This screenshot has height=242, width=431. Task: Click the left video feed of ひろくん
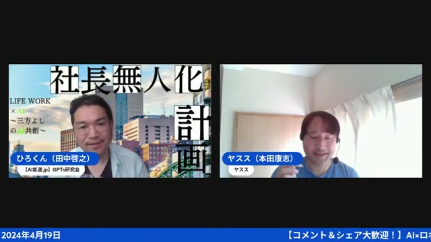[x=110, y=121]
